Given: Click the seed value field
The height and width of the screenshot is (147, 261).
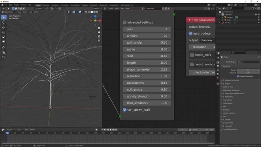Looking at the screenshot, I should 147,29.
